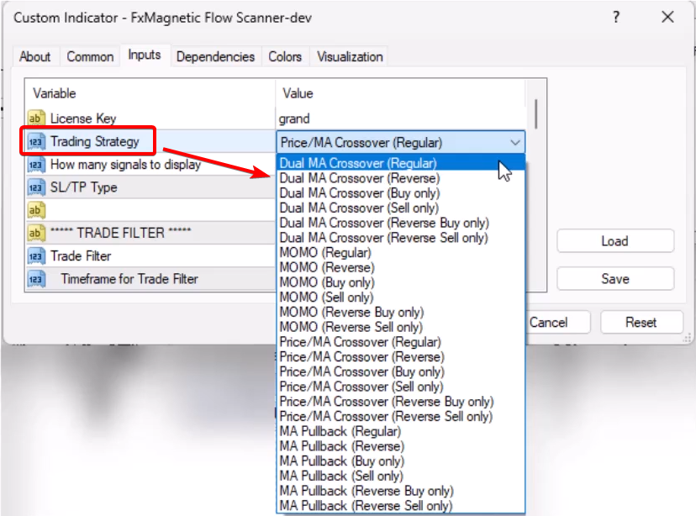Image resolution: width=696 pixels, height=516 pixels.
Task: Click the SL/TP Type row icon
Action: tap(36, 187)
